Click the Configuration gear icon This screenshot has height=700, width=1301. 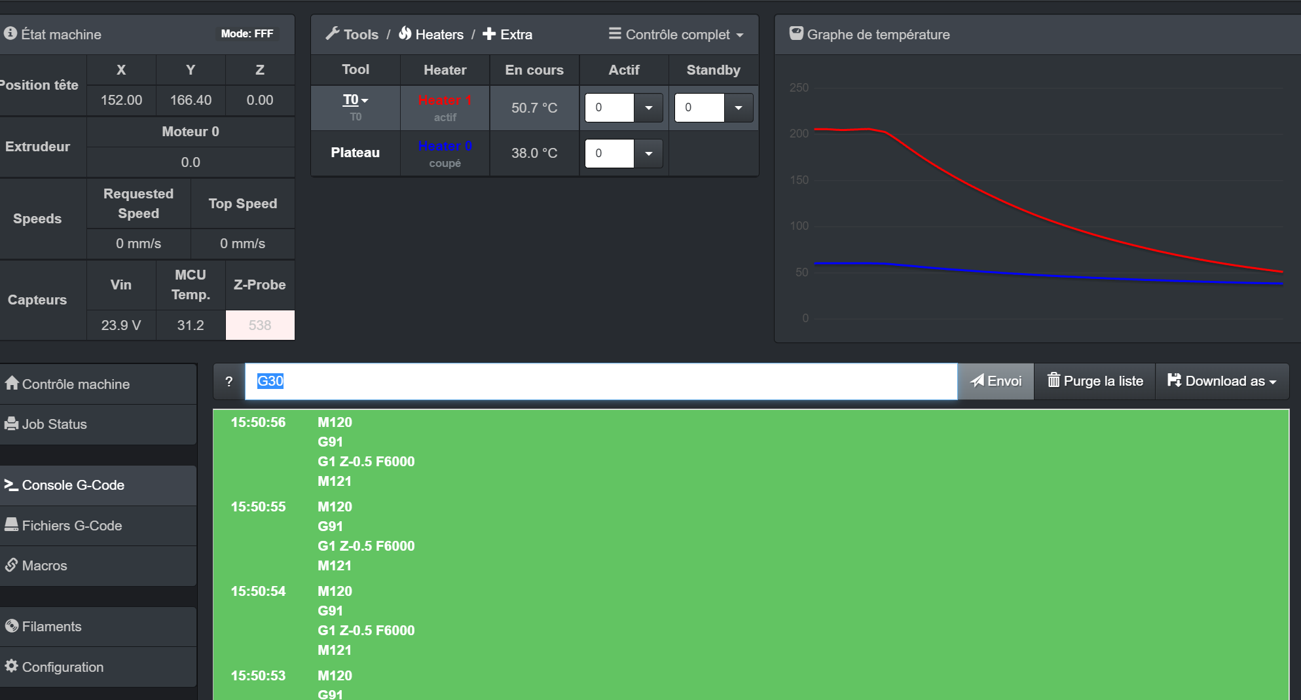(12, 666)
